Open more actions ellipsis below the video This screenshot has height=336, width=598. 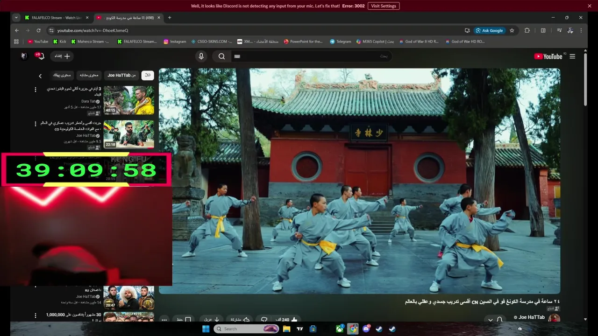164,320
